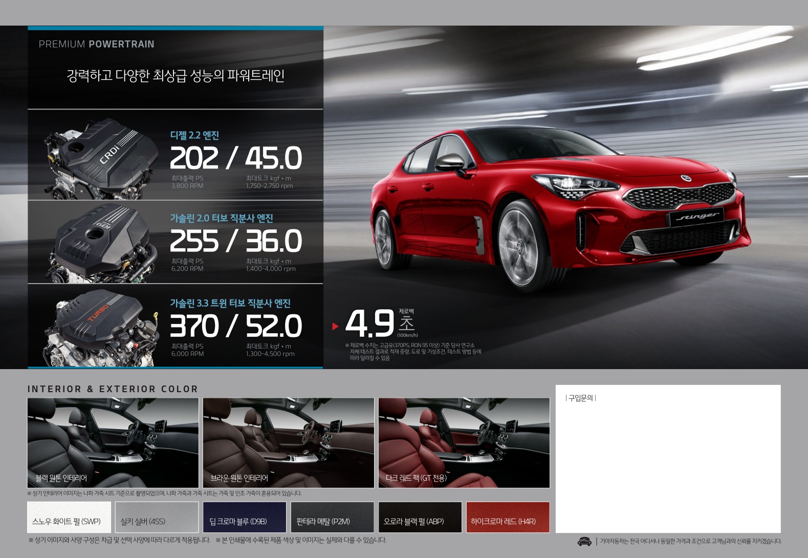Click the Kia emblem on the car hood
This screenshot has width=808, height=558.
686,178
